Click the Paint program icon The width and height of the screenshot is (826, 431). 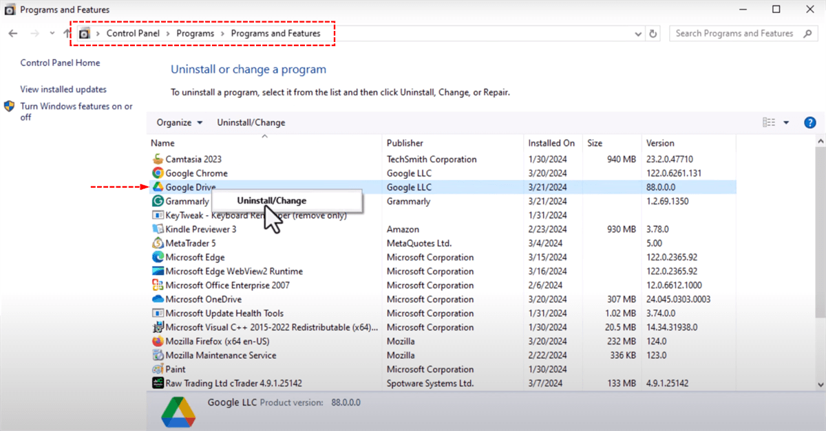(158, 369)
